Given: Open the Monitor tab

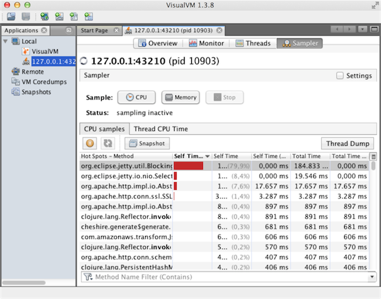Looking at the screenshot, I should click(206, 43).
